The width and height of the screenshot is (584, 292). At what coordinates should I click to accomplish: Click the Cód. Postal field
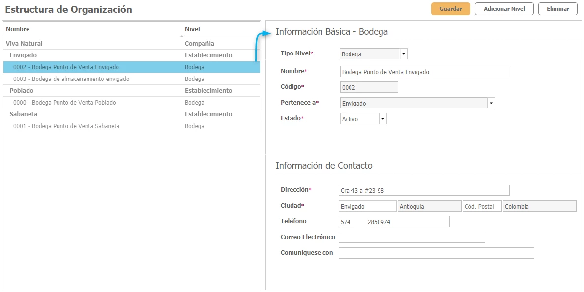[482, 206]
